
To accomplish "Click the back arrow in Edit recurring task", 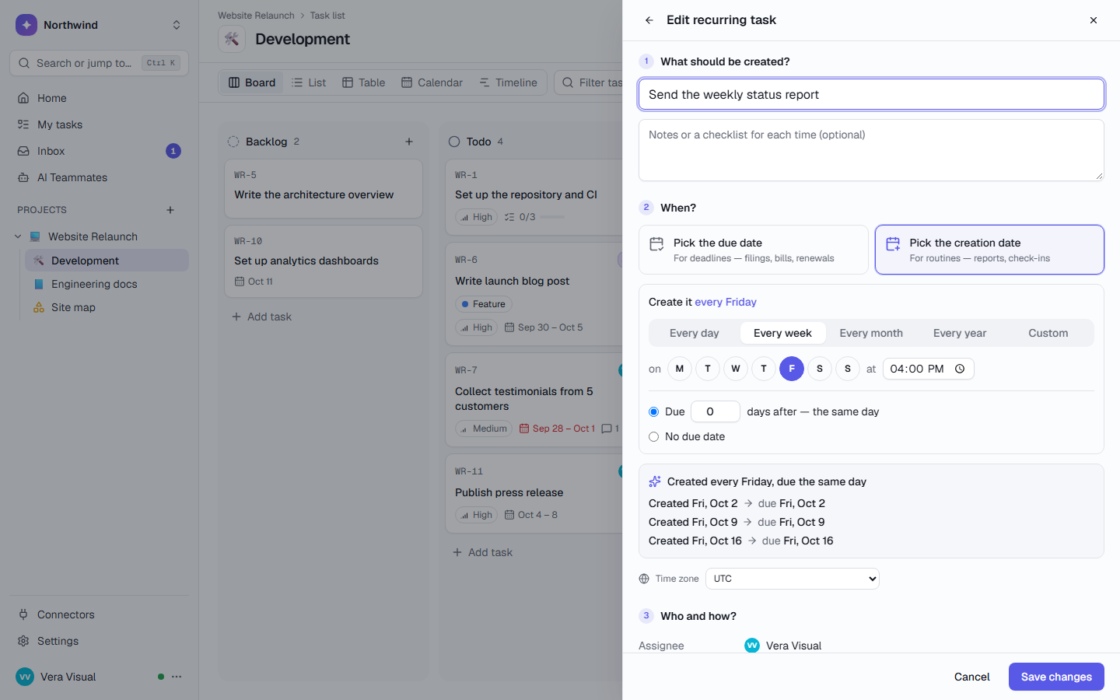I will pos(649,20).
